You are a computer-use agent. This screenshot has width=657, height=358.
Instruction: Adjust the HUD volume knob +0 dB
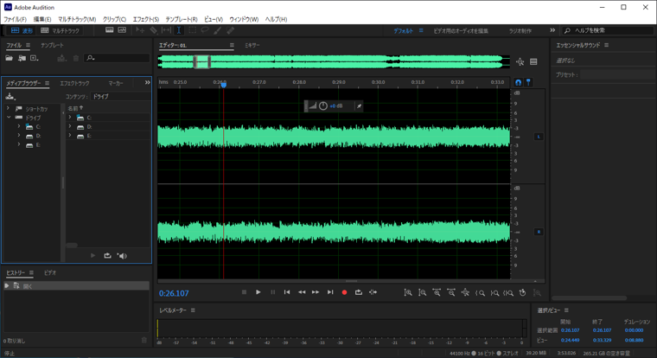point(323,106)
